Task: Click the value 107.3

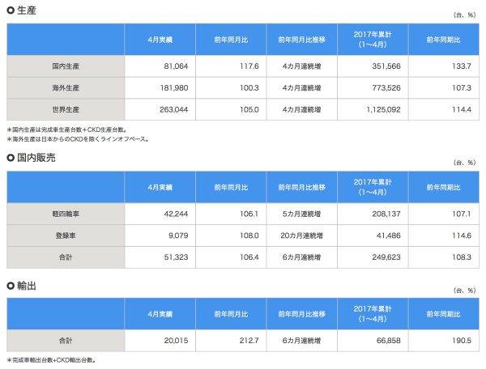Action: click(462, 88)
